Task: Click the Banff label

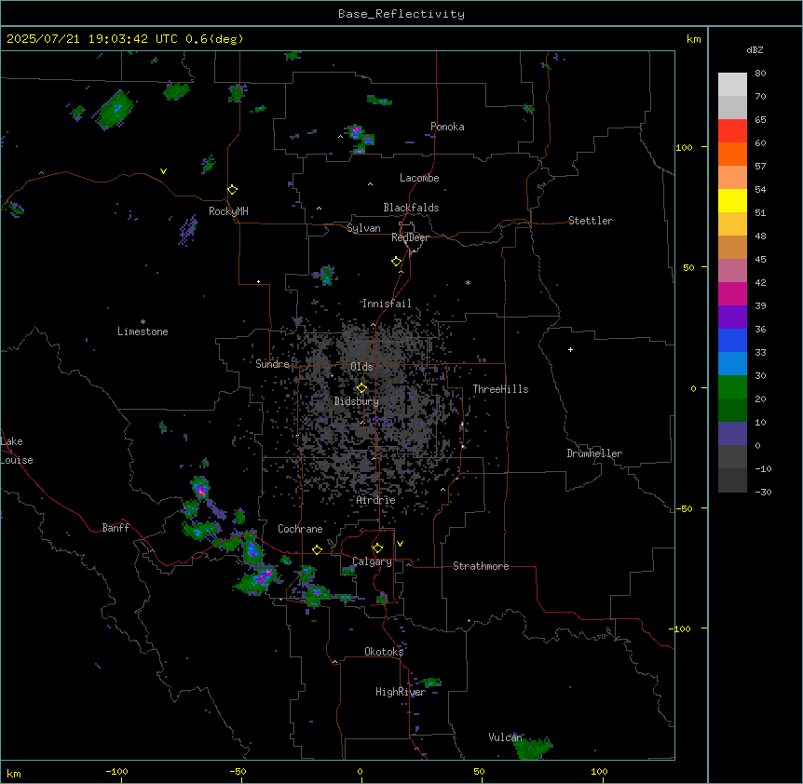Action: click(116, 528)
